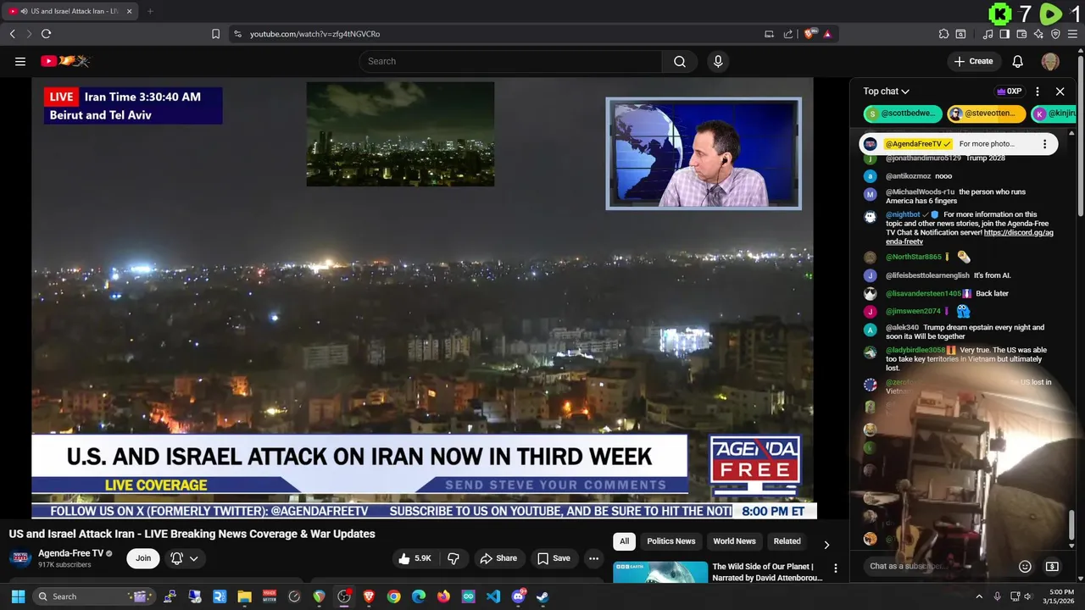Open browser extensions puzzle icon

[x=943, y=34]
